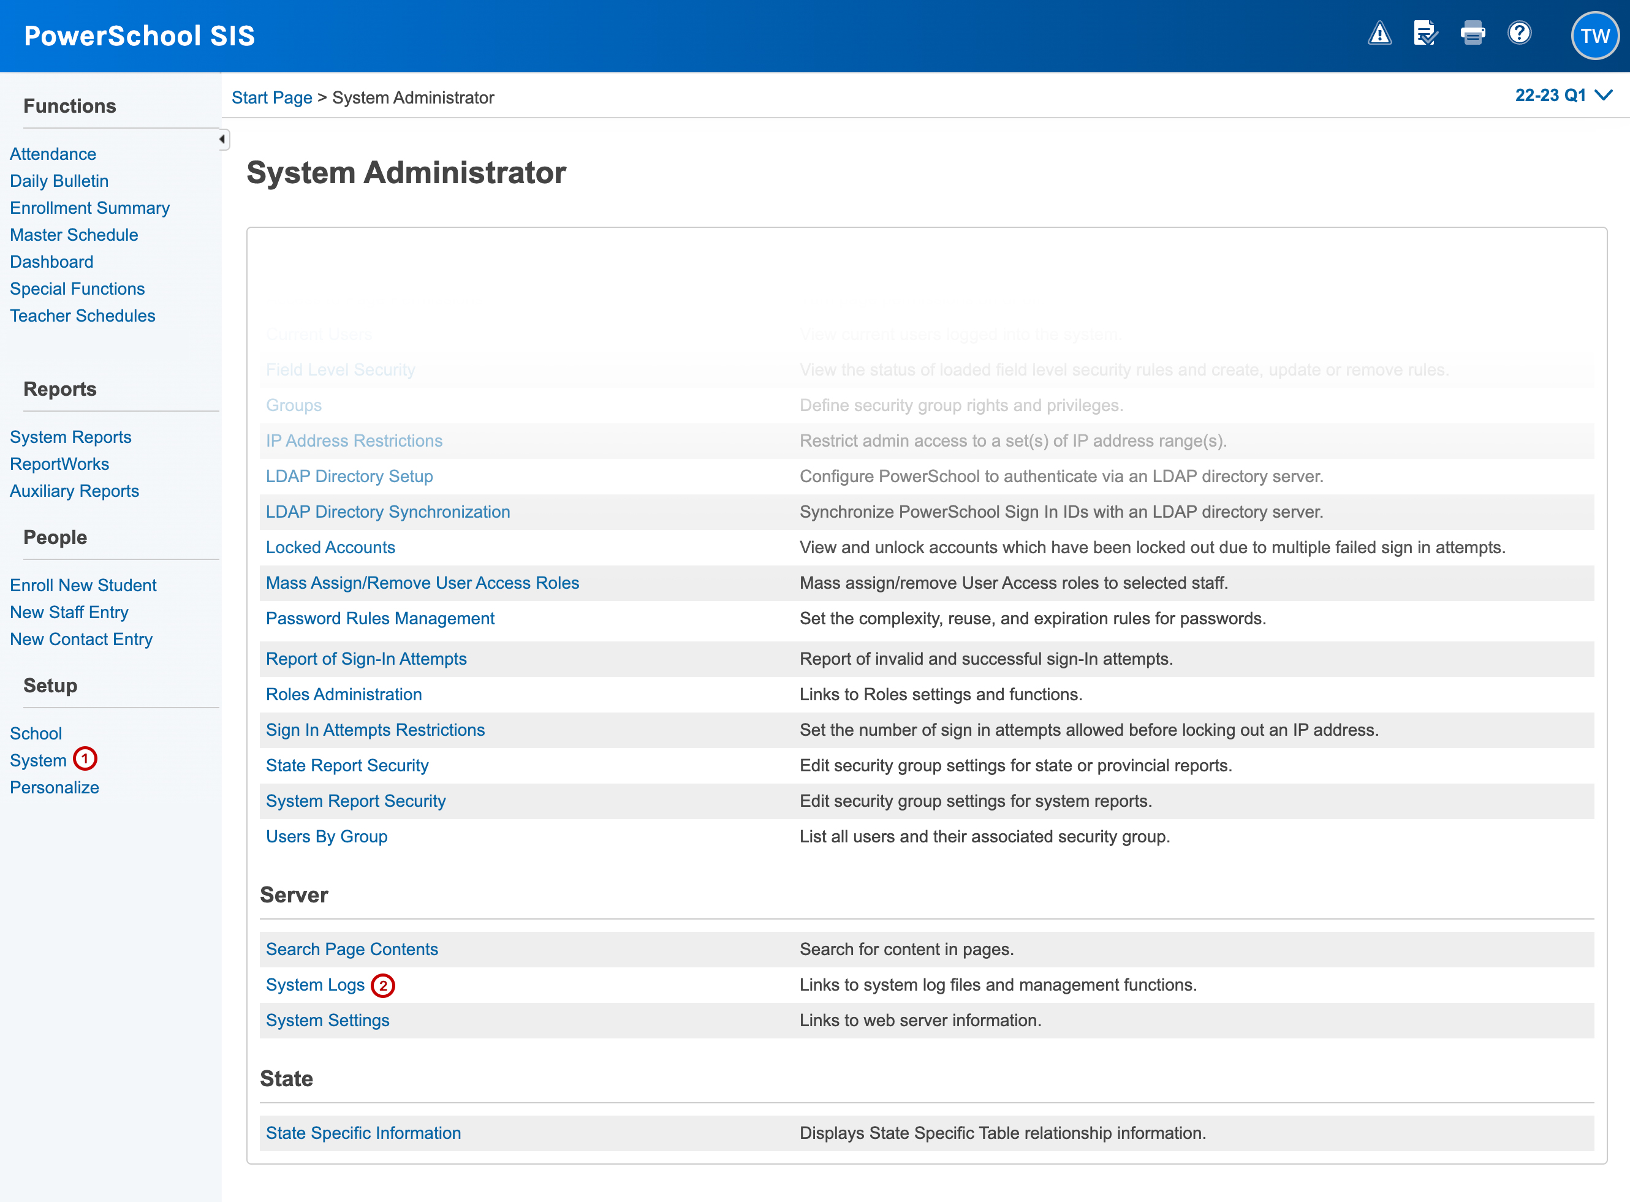The width and height of the screenshot is (1630, 1202).
Task: Open IP Address Restrictions link
Action: 354,441
